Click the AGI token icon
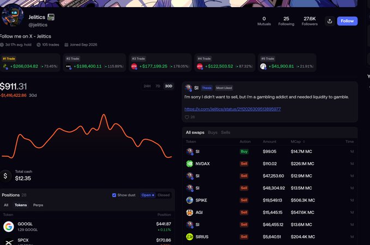The width and height of the screenshot is (370, 245). [190, 212]
